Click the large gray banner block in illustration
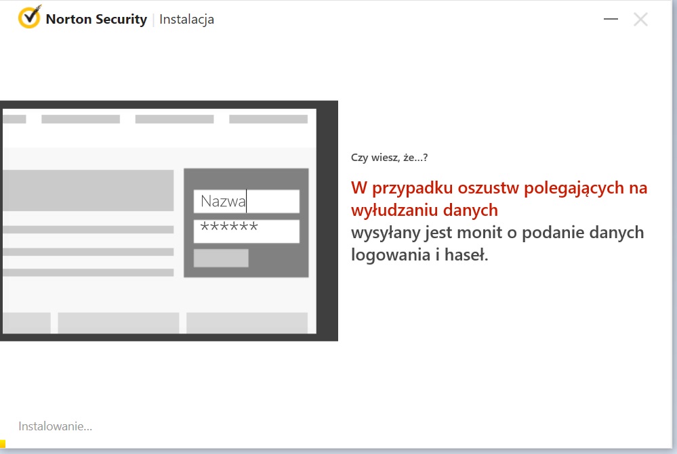 pyautogui.click(x=87, y=190)
